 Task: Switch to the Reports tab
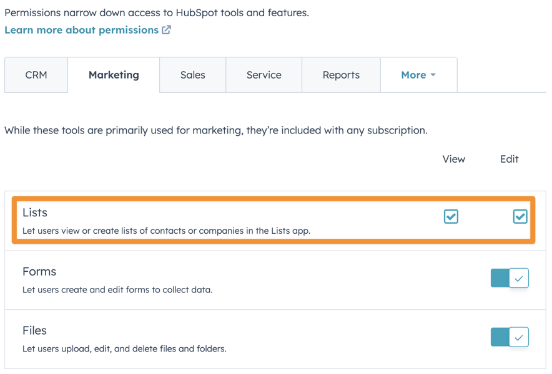[341, 75]
